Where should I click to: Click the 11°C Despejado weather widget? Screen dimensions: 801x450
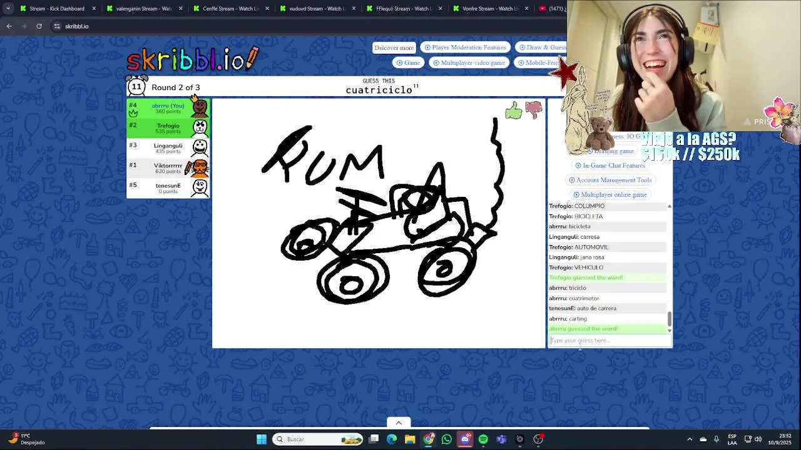click(x=26, y=439)
